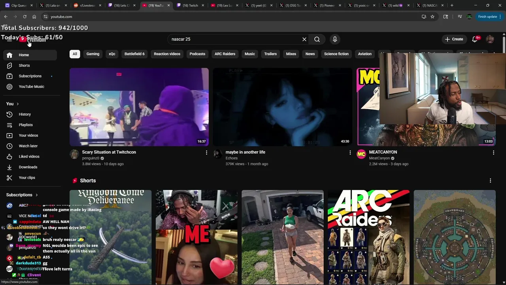Image resolution: width=506 pixels, height=285 pixels.
Task: Open Shorts from the sidebar
Action: coord(30,65)
